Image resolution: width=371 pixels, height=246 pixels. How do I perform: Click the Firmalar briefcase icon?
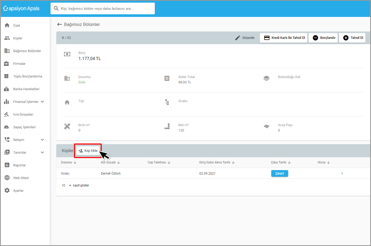click(x=7, y=63)
